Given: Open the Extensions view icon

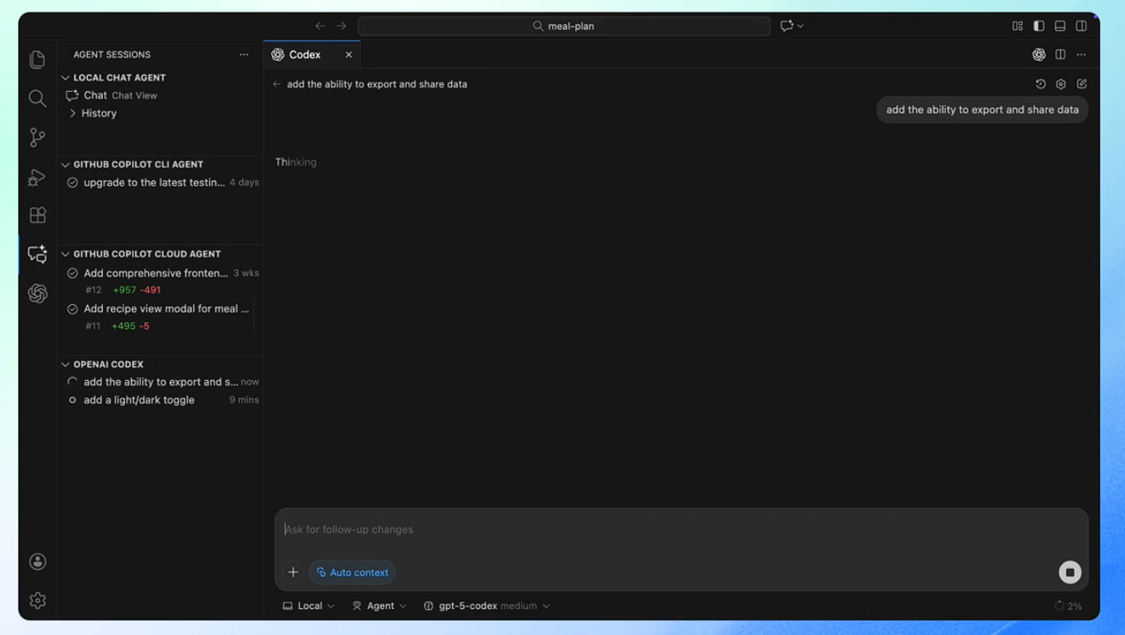Looking at the screenshot, I should tap(38, 216).
